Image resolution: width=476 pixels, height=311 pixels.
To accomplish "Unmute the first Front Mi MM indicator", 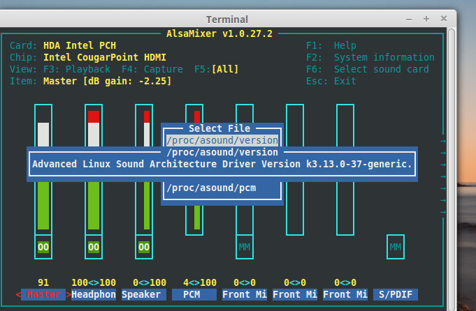I will (x=245, y=247).
